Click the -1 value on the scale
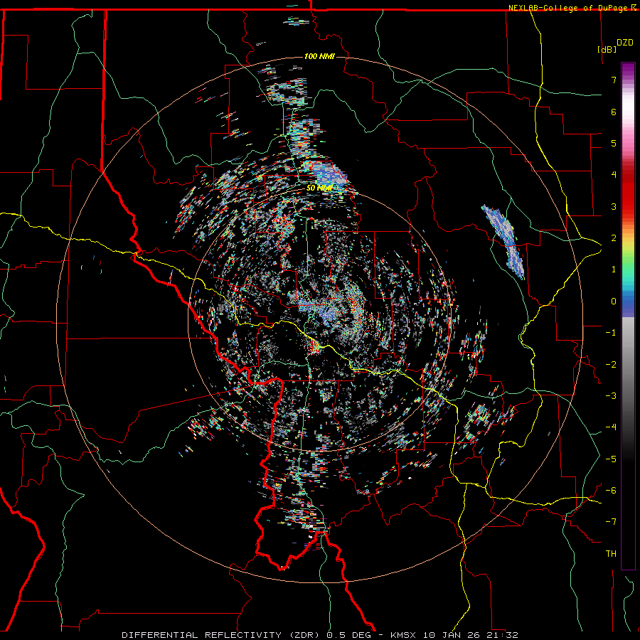Image resolution: width=640 pixels, height=640 pixels. pyautogui.click(x=611, y=333)
